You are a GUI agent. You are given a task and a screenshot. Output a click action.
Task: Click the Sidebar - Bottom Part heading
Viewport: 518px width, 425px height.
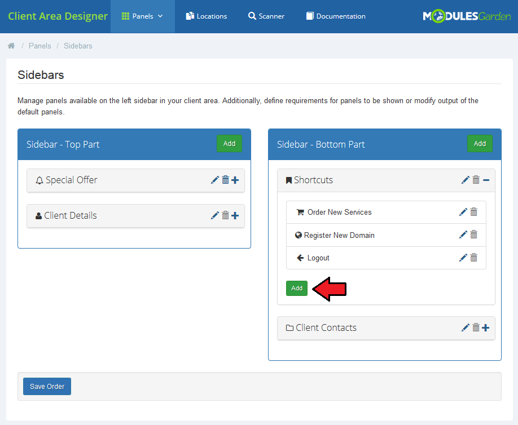tap(321, 144)
